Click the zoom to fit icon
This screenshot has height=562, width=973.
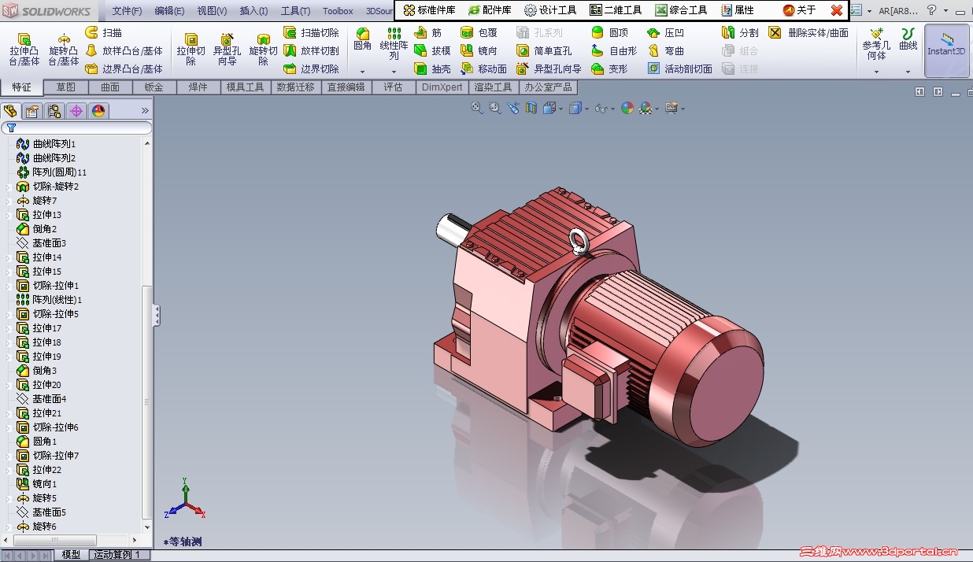pyautogui.click(x=477, y=109)
